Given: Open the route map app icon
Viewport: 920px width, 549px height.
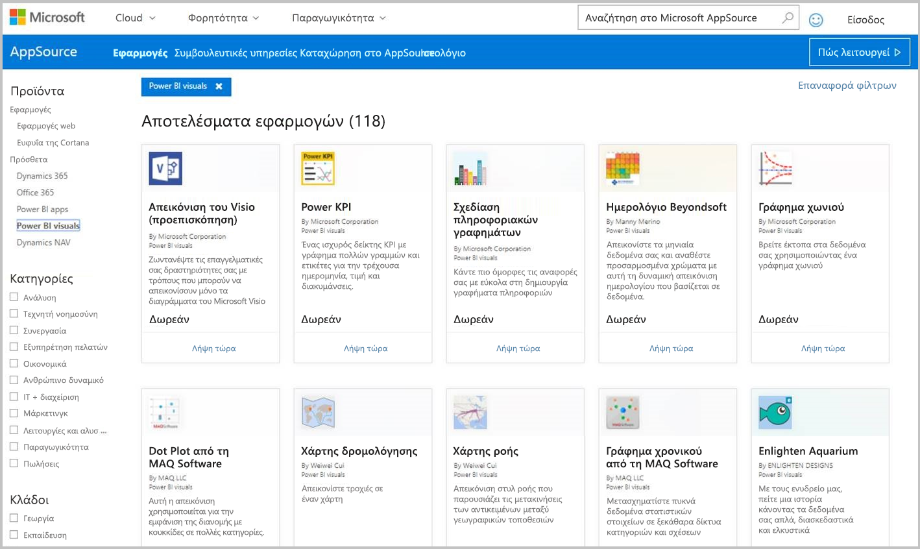Looking at the screenshot, I should click(x=318, y=413).
